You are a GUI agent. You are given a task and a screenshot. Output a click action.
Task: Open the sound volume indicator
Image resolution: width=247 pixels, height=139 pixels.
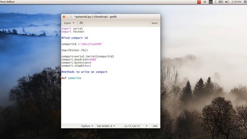pyautogui.click(x=227, y=2)
